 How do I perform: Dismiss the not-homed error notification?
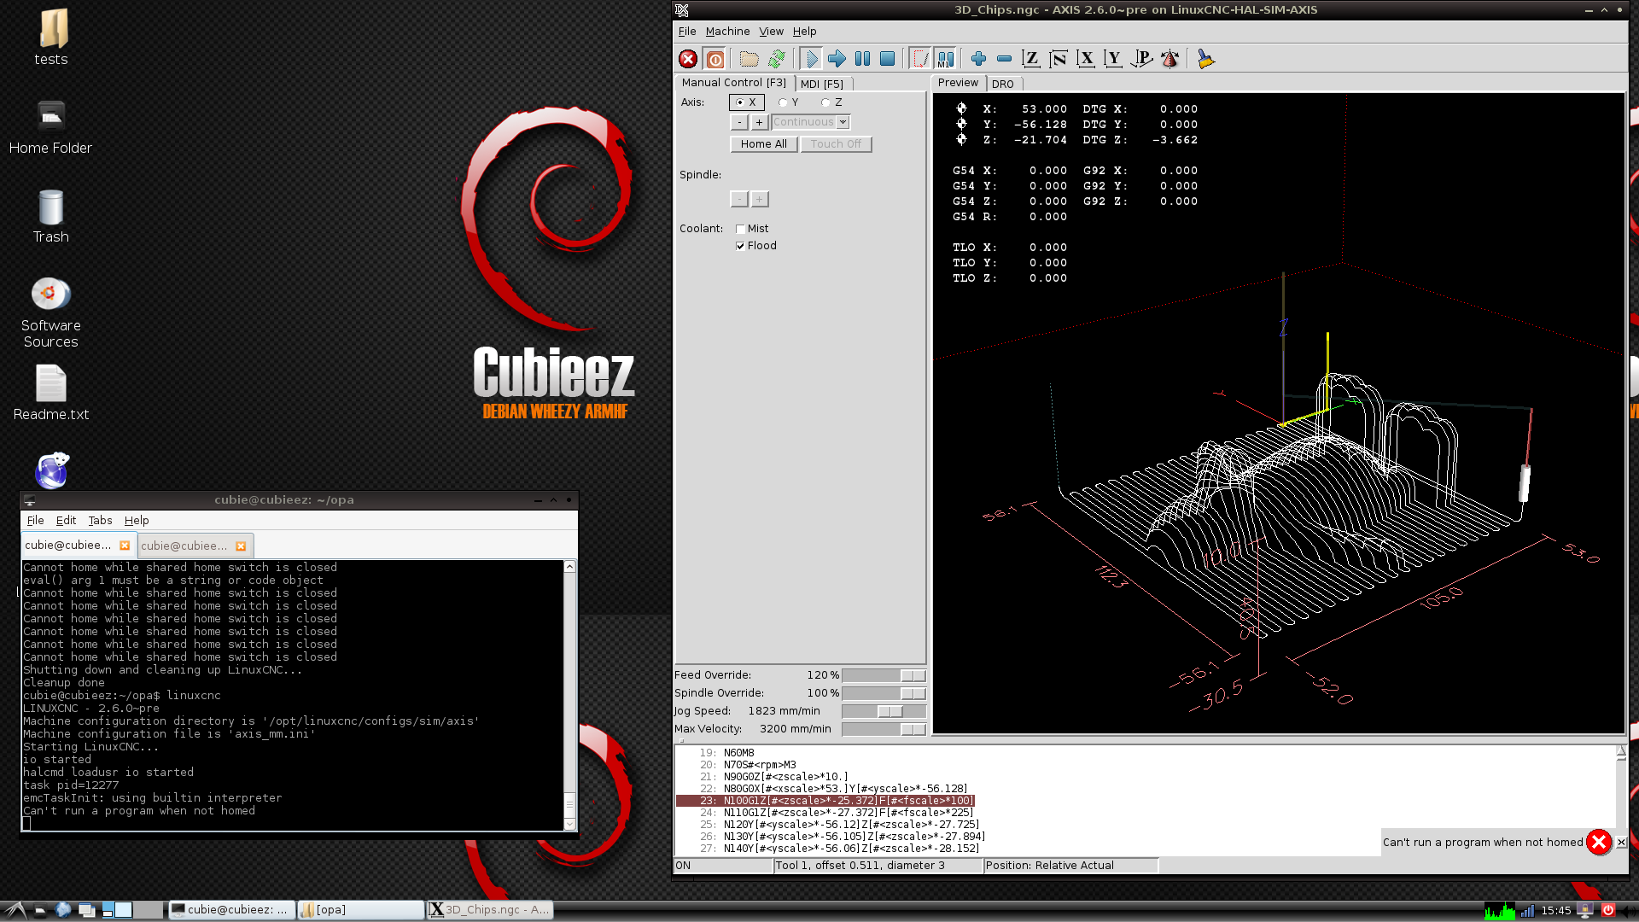pyautogui.click(x=1621, y=842)
